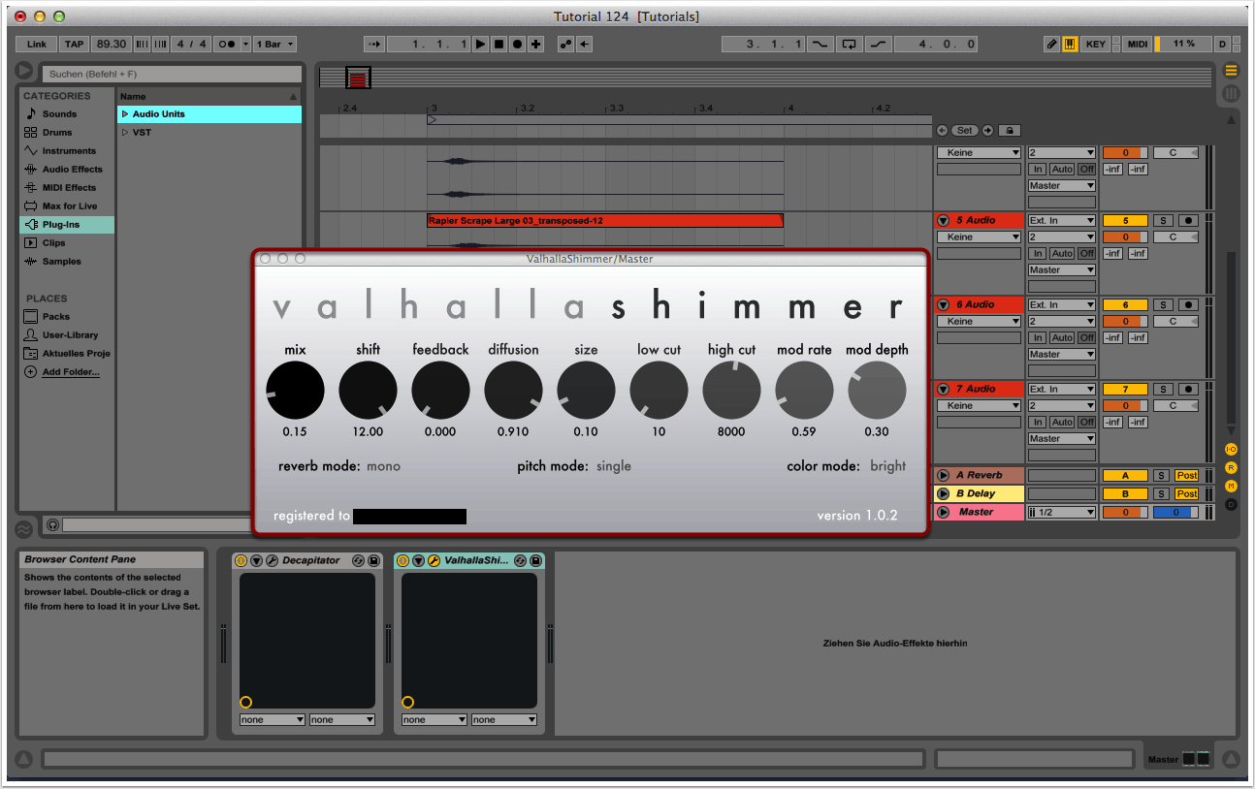Click the Follow arrow icon in transport
Viewport: 1255px width, 789px height.
pyautogui.click(x=375, y=45)
